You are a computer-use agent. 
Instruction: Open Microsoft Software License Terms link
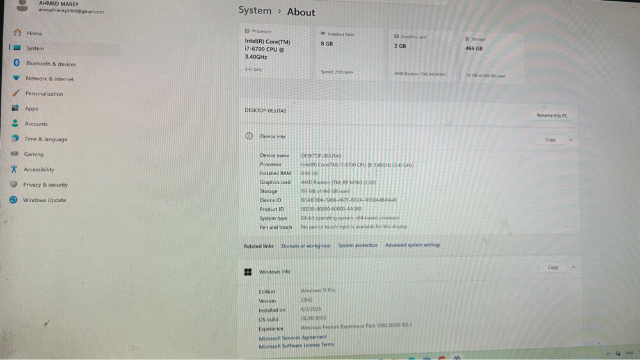[x=296, y=345]
